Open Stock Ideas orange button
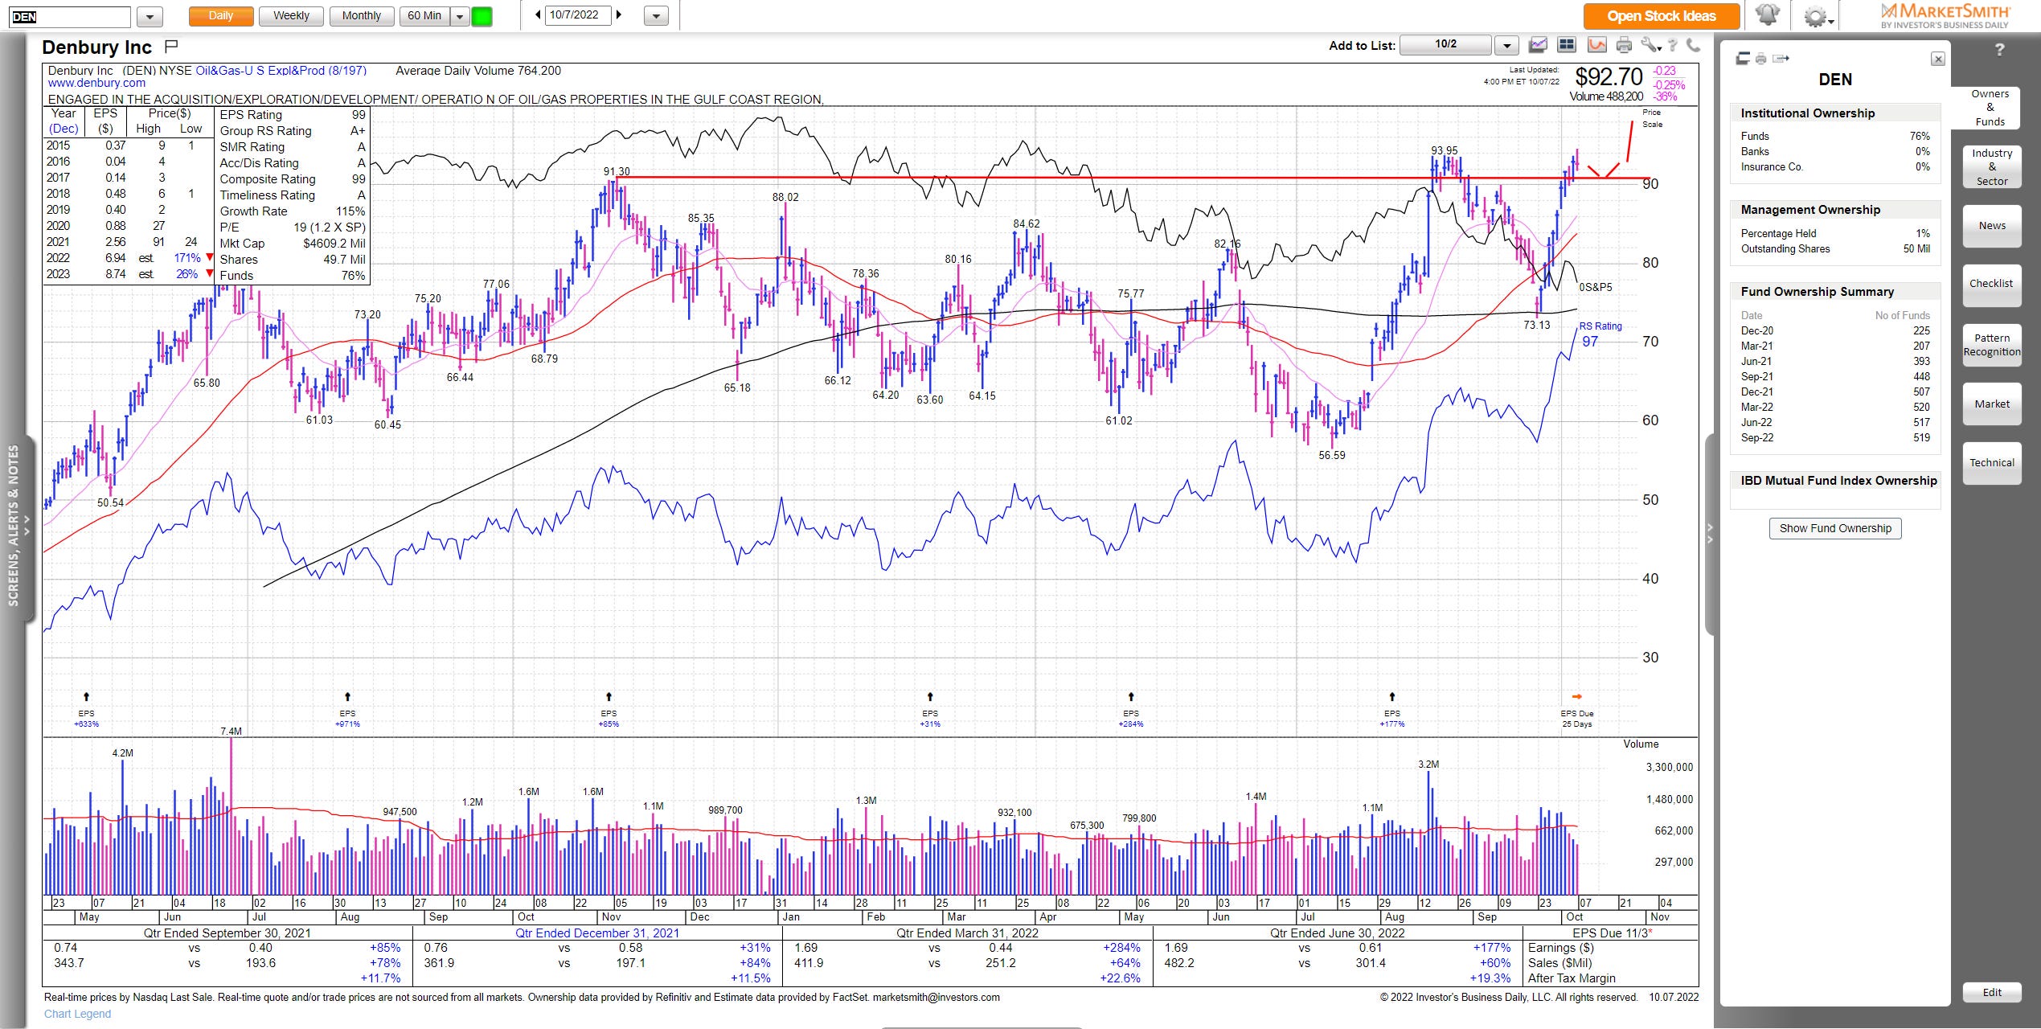Viewport: 2041px width, 1029px height. [x=1662, y=16]
